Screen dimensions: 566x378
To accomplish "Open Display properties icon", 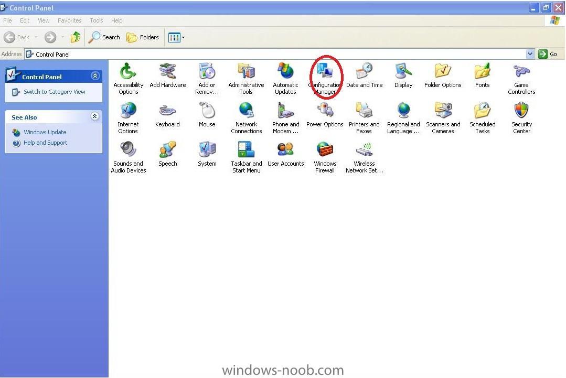I will (x=403, y=75).
